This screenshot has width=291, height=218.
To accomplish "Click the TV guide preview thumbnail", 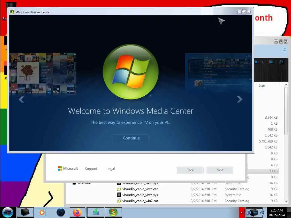I will coord(218,72).
